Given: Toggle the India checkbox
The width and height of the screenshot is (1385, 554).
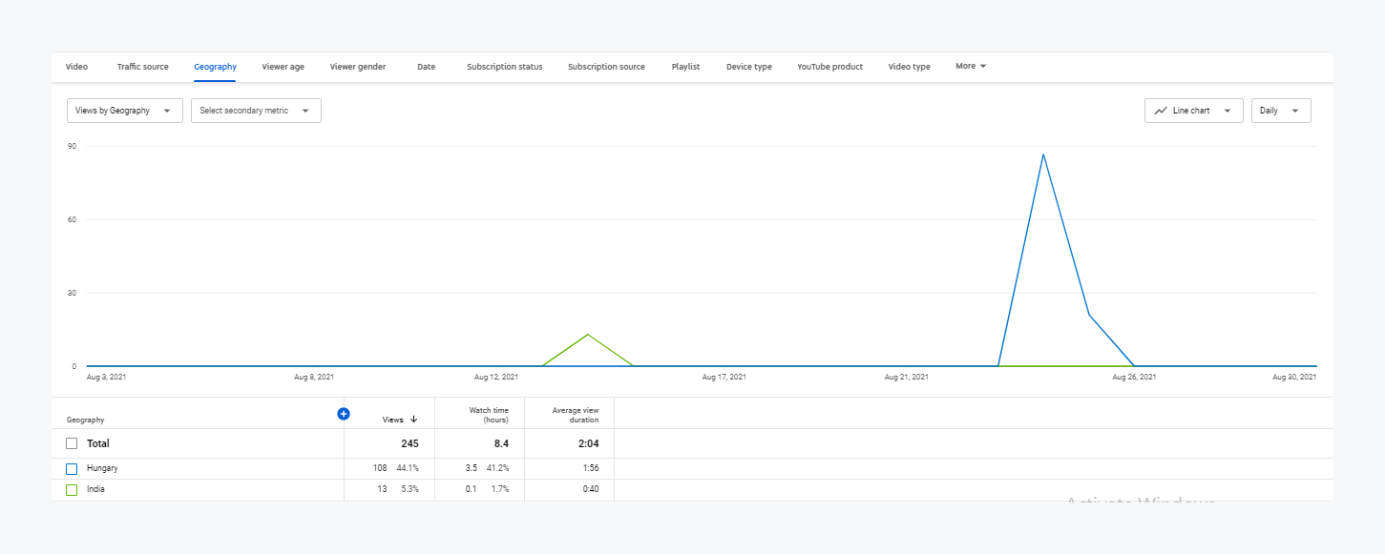Looking at the screenshot, I should (x=72, y=490).
